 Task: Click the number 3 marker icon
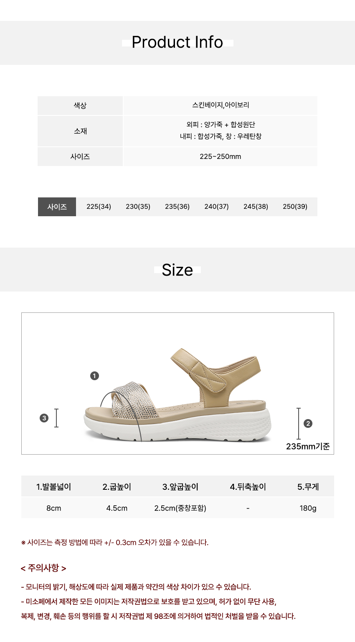44,418
